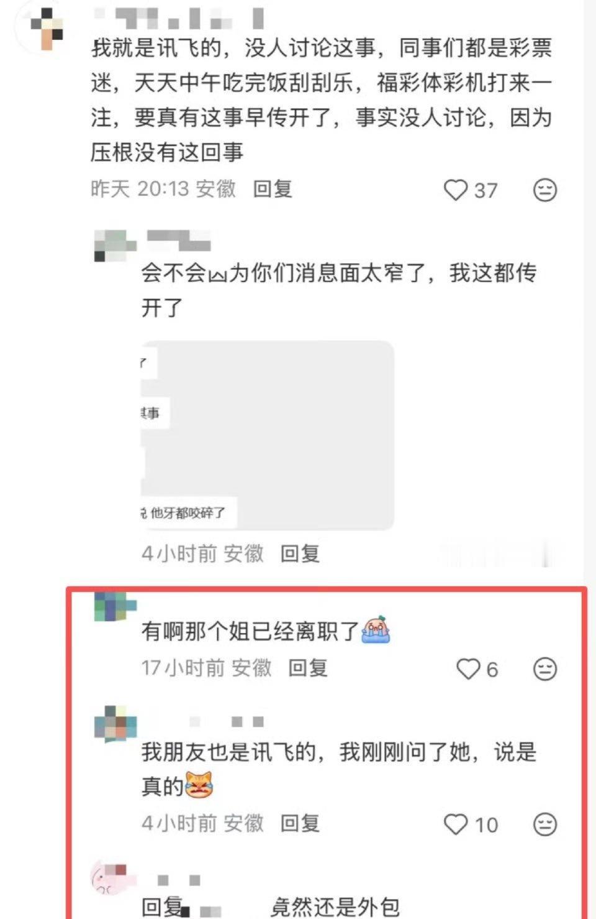
Task: Open the blurred username above 会不会因为
Action: [179, 240]
